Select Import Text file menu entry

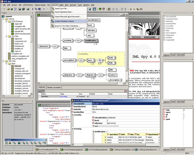click(x=69, y=9)
